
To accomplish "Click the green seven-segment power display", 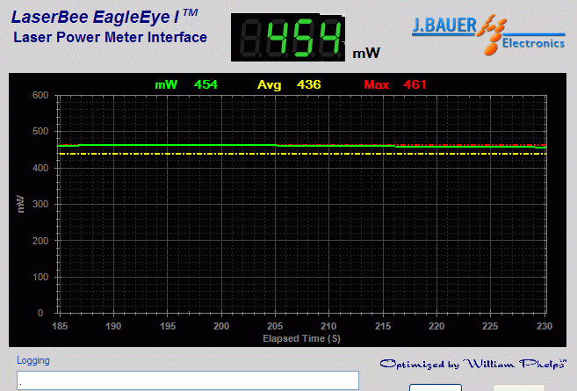I will pyautogui.click(x=288, y=37).
